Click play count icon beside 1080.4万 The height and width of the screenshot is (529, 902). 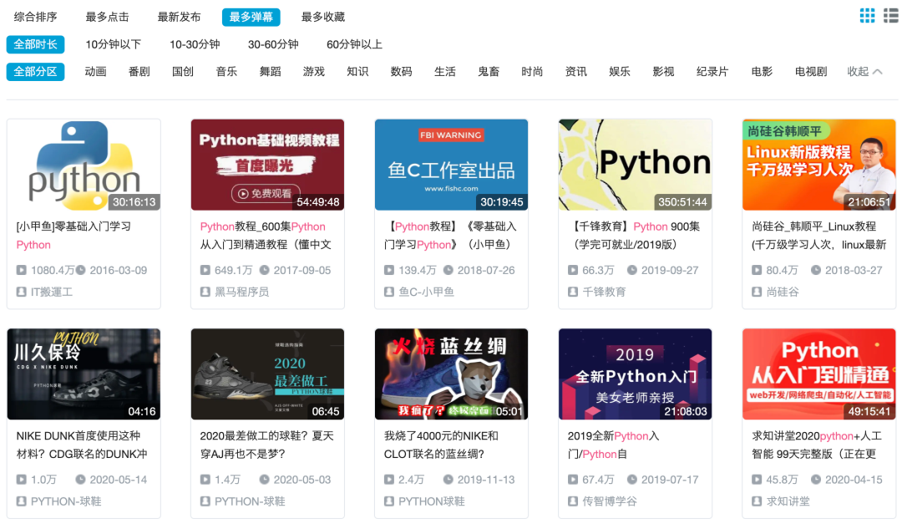21,270
